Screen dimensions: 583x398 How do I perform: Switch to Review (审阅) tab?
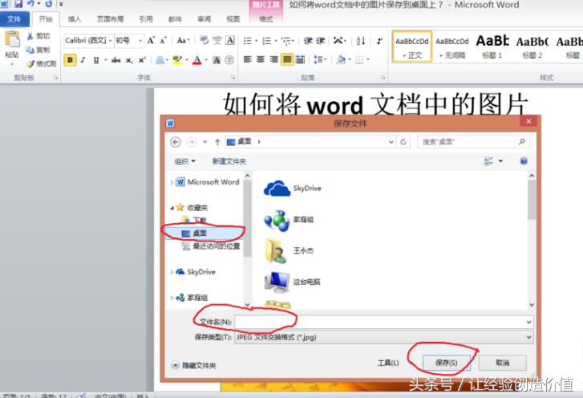(204, 19)
